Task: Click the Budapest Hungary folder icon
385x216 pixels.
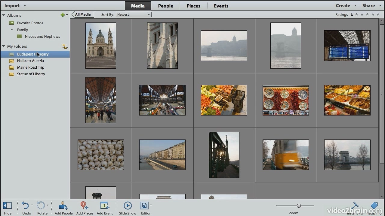Action: coord(12,54)
